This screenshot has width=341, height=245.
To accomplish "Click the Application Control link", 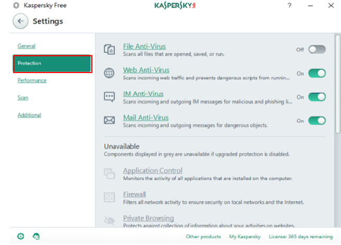I will pos(153,170).
